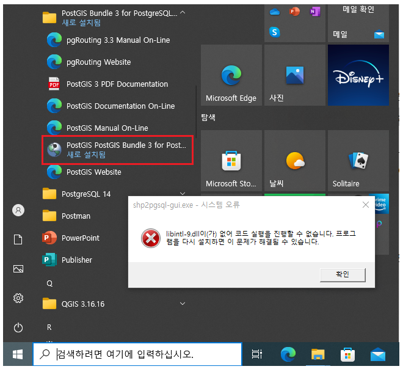Open Skype icon in Office tile group
Viewport: 403px width, 369px height.
pos(275,32)
